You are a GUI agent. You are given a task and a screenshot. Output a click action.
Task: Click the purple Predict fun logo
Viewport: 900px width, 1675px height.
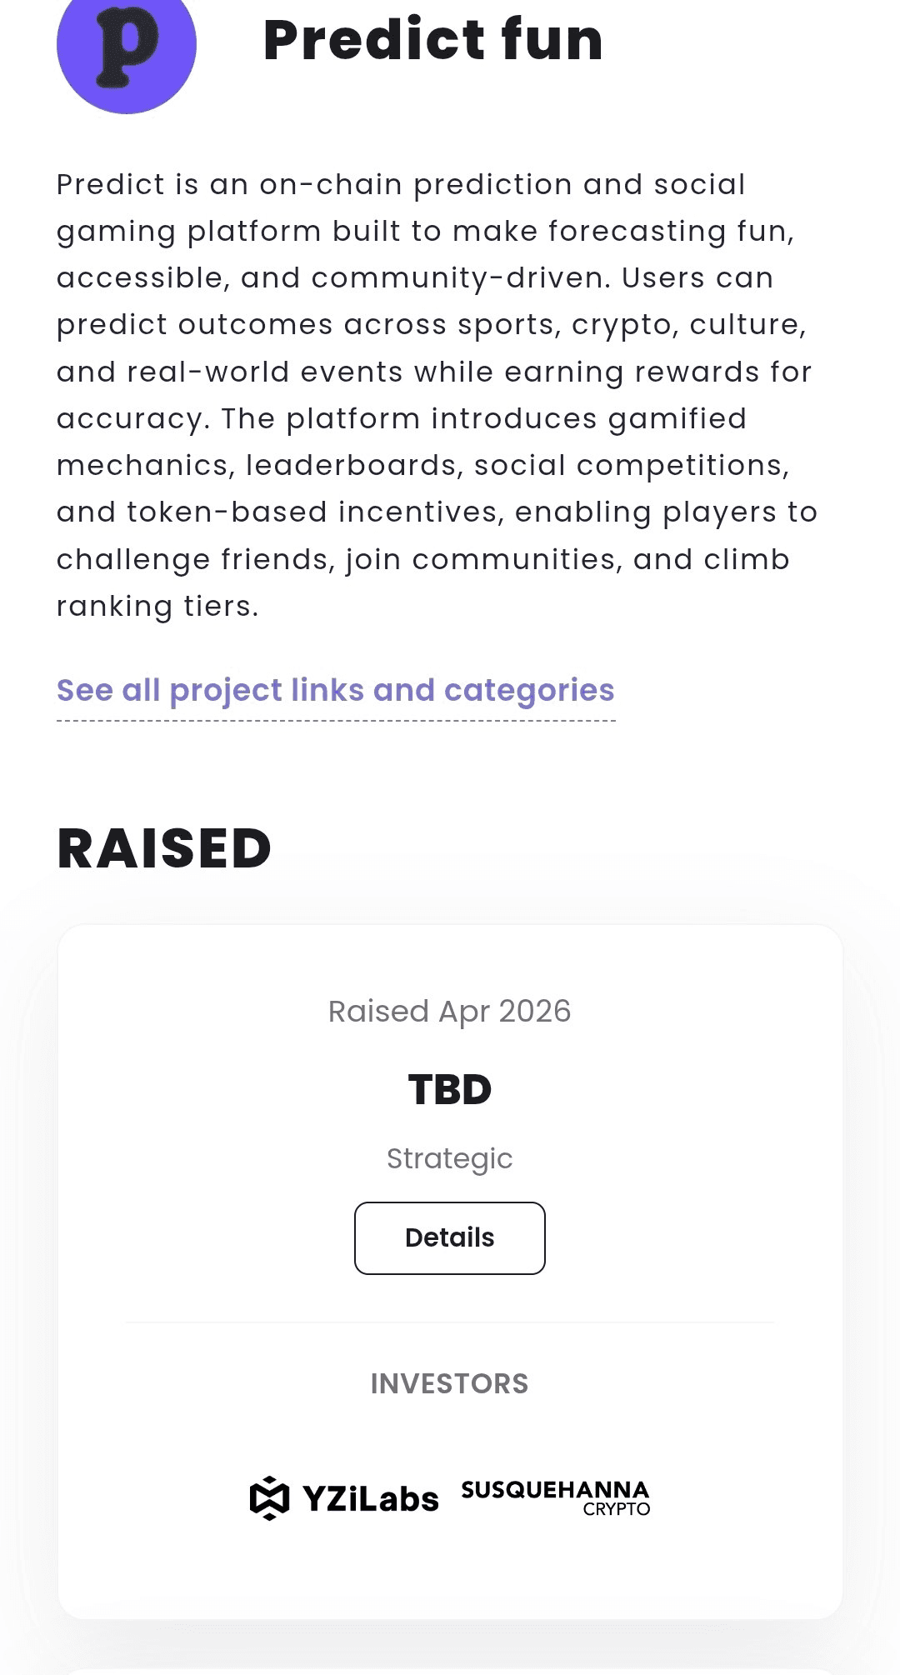[127, 46]
